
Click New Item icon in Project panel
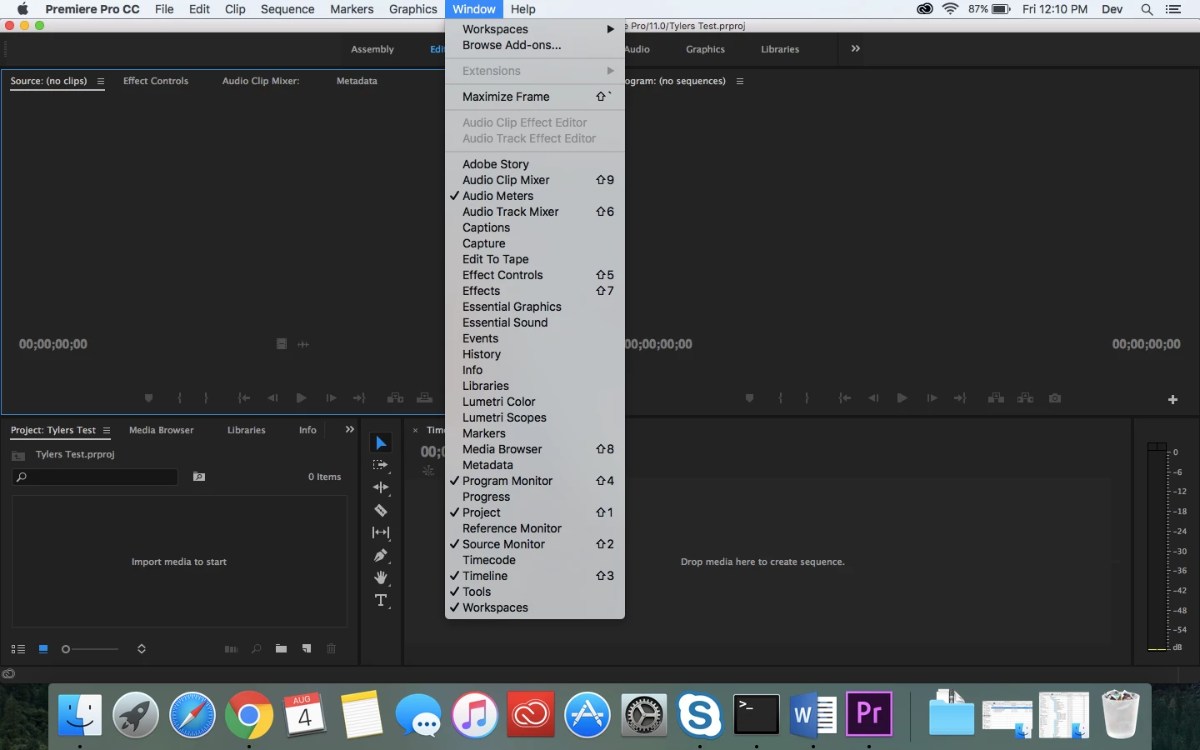click(307, 648)
